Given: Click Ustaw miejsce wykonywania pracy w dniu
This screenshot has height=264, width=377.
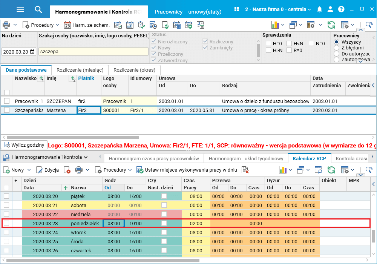Looking at the screenshot, I should point(187,170).
